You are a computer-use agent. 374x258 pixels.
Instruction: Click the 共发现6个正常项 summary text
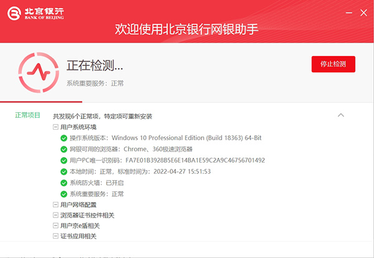(103, 117)
